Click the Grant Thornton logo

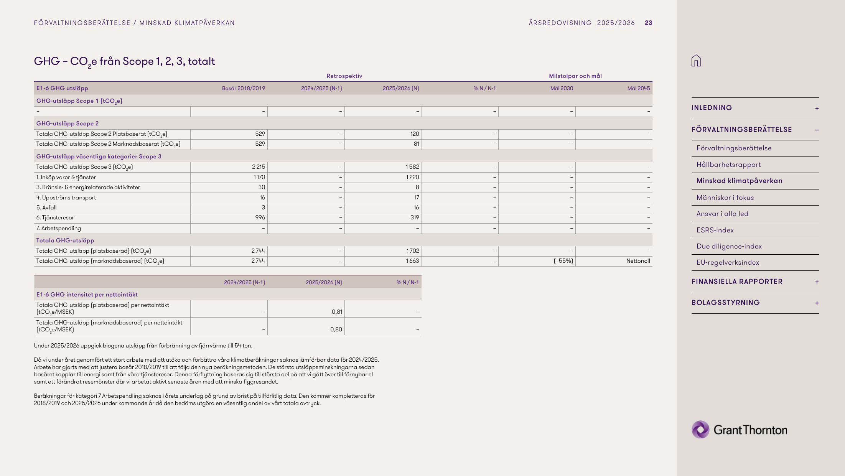(739, 430)
